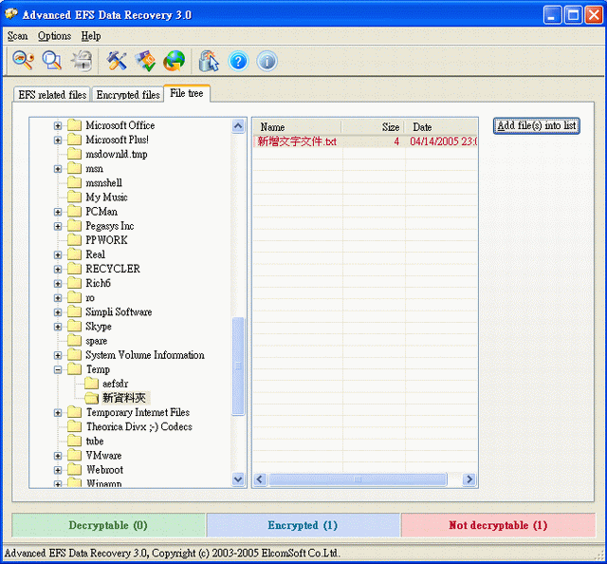
Task: Expand the Microsoft Plus! folder node
Action: (x=58, y=140)
